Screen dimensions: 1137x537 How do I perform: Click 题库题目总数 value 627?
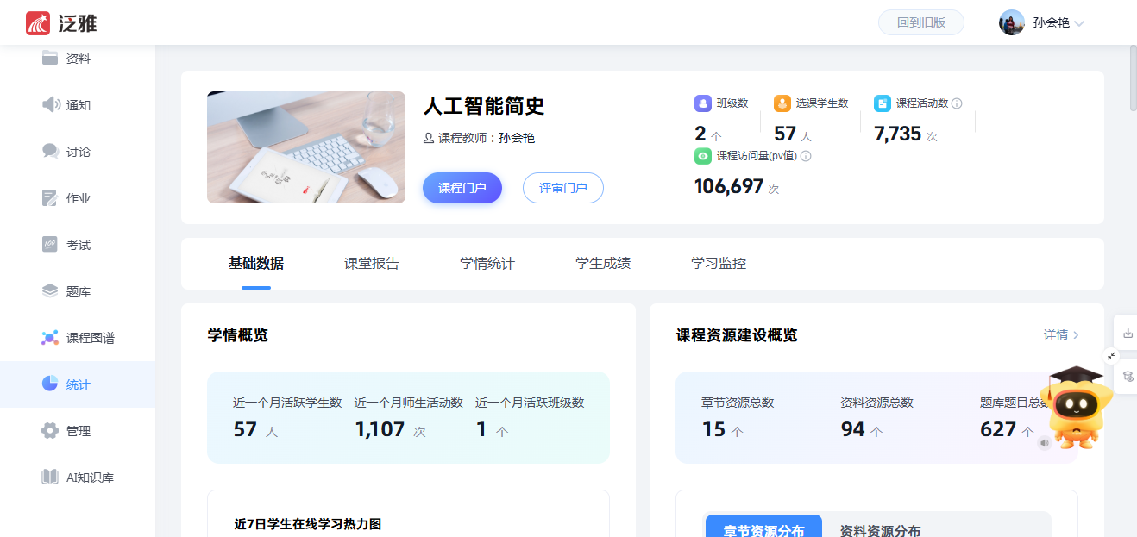[998, 429]
